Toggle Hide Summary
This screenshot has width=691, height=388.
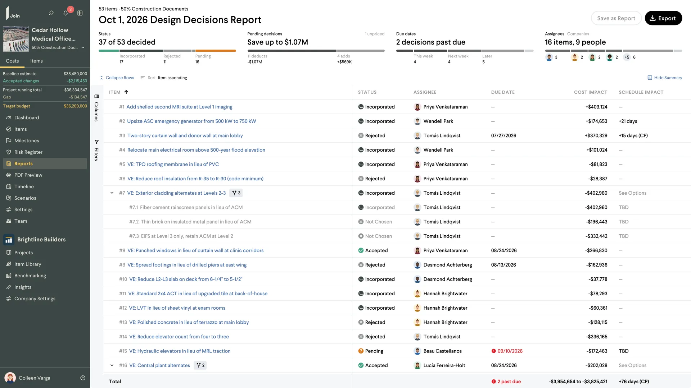[665, 78]
